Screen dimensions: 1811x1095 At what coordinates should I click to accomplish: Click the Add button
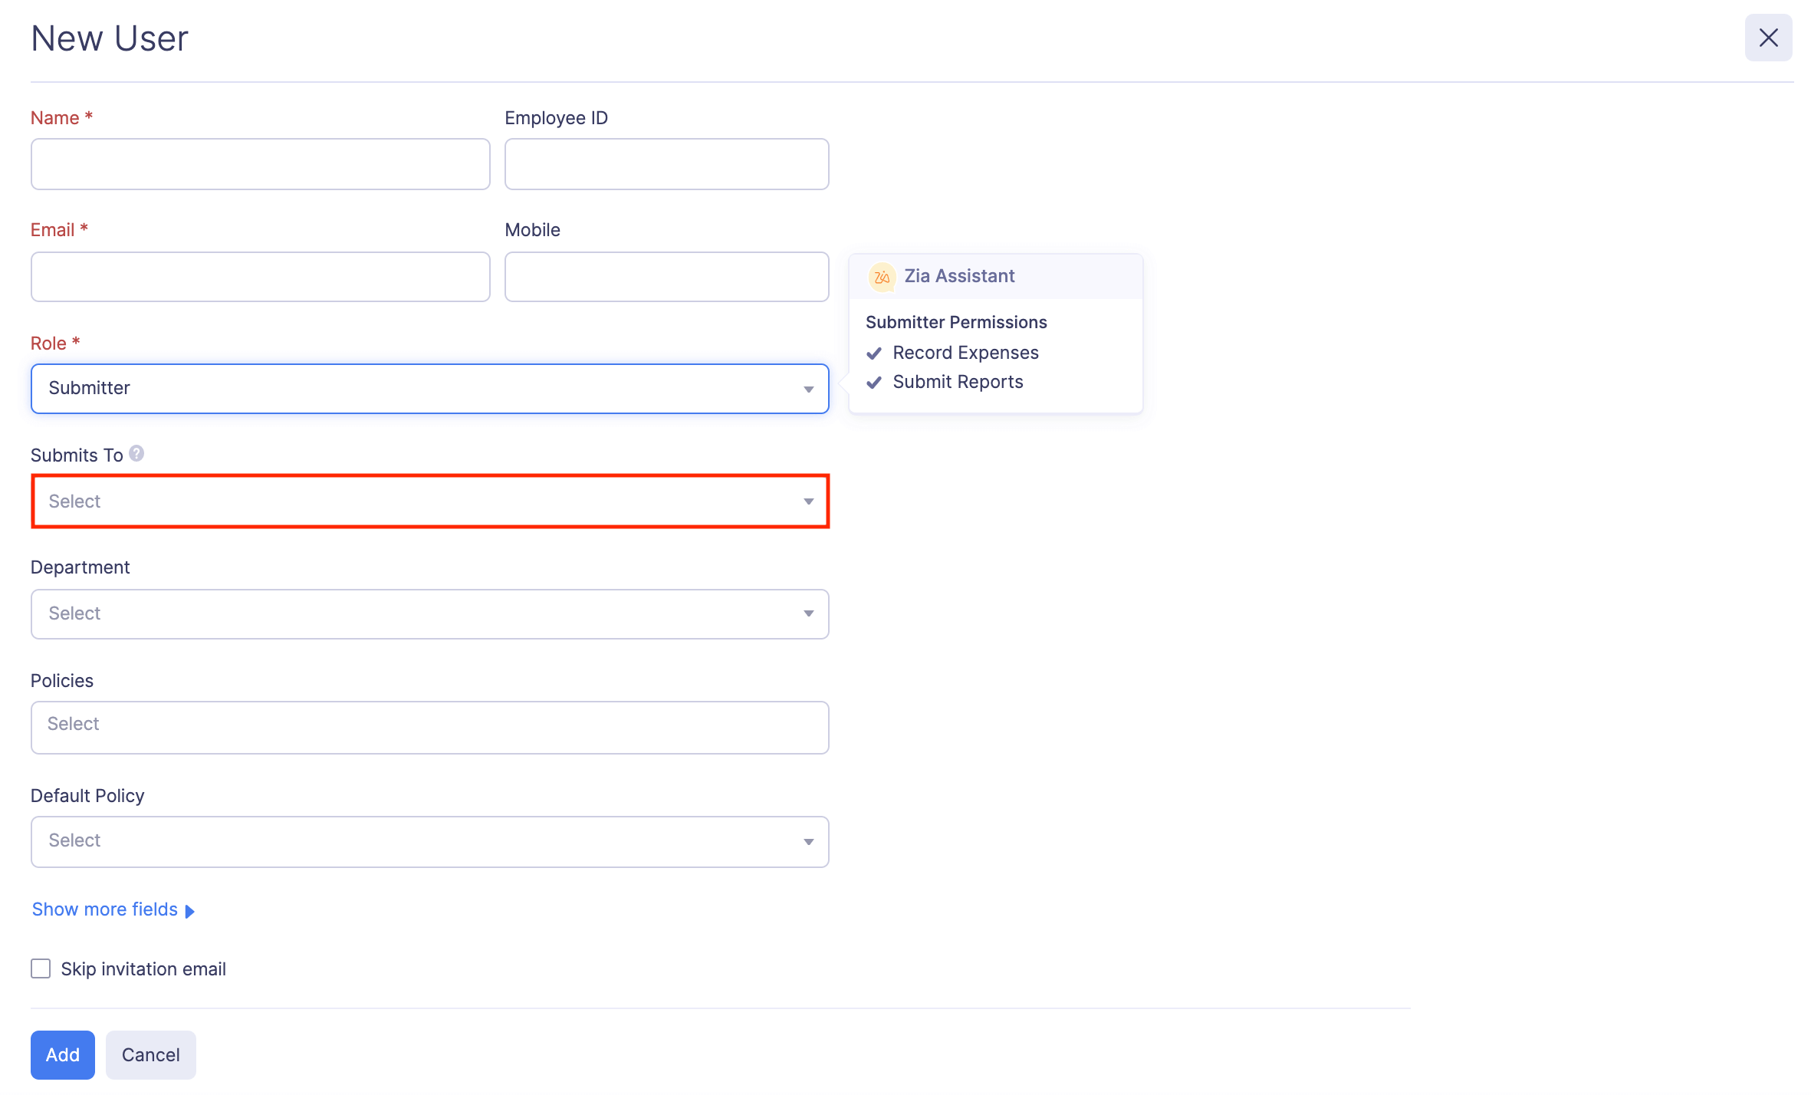point(62,1054)
